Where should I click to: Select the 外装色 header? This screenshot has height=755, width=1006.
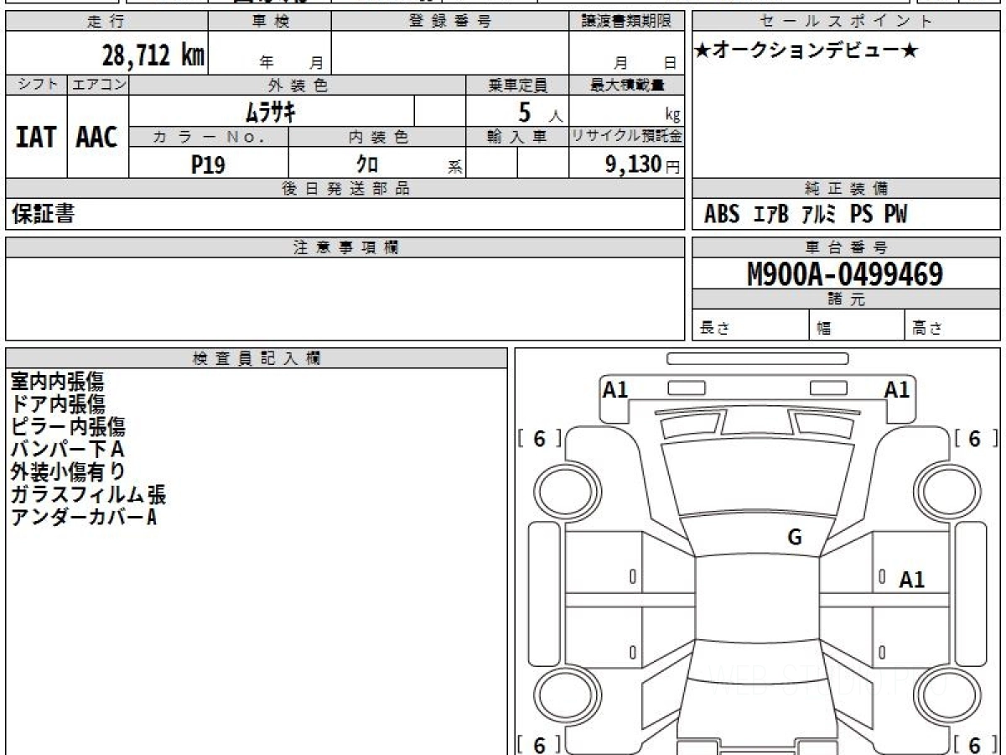(298, 85)
